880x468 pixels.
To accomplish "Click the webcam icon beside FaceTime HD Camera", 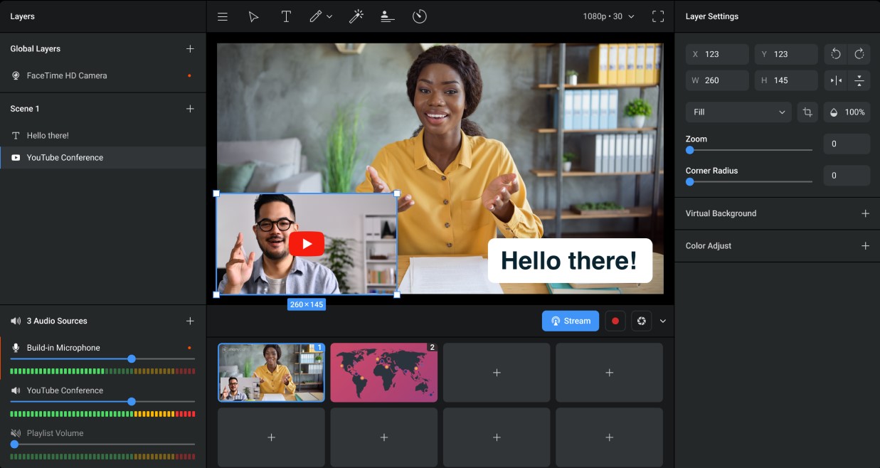I will coord(16,75).
